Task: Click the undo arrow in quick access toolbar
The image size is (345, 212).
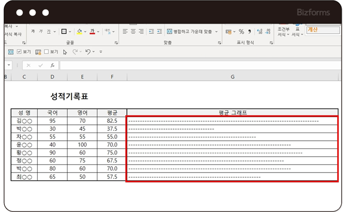Action: 88,52
